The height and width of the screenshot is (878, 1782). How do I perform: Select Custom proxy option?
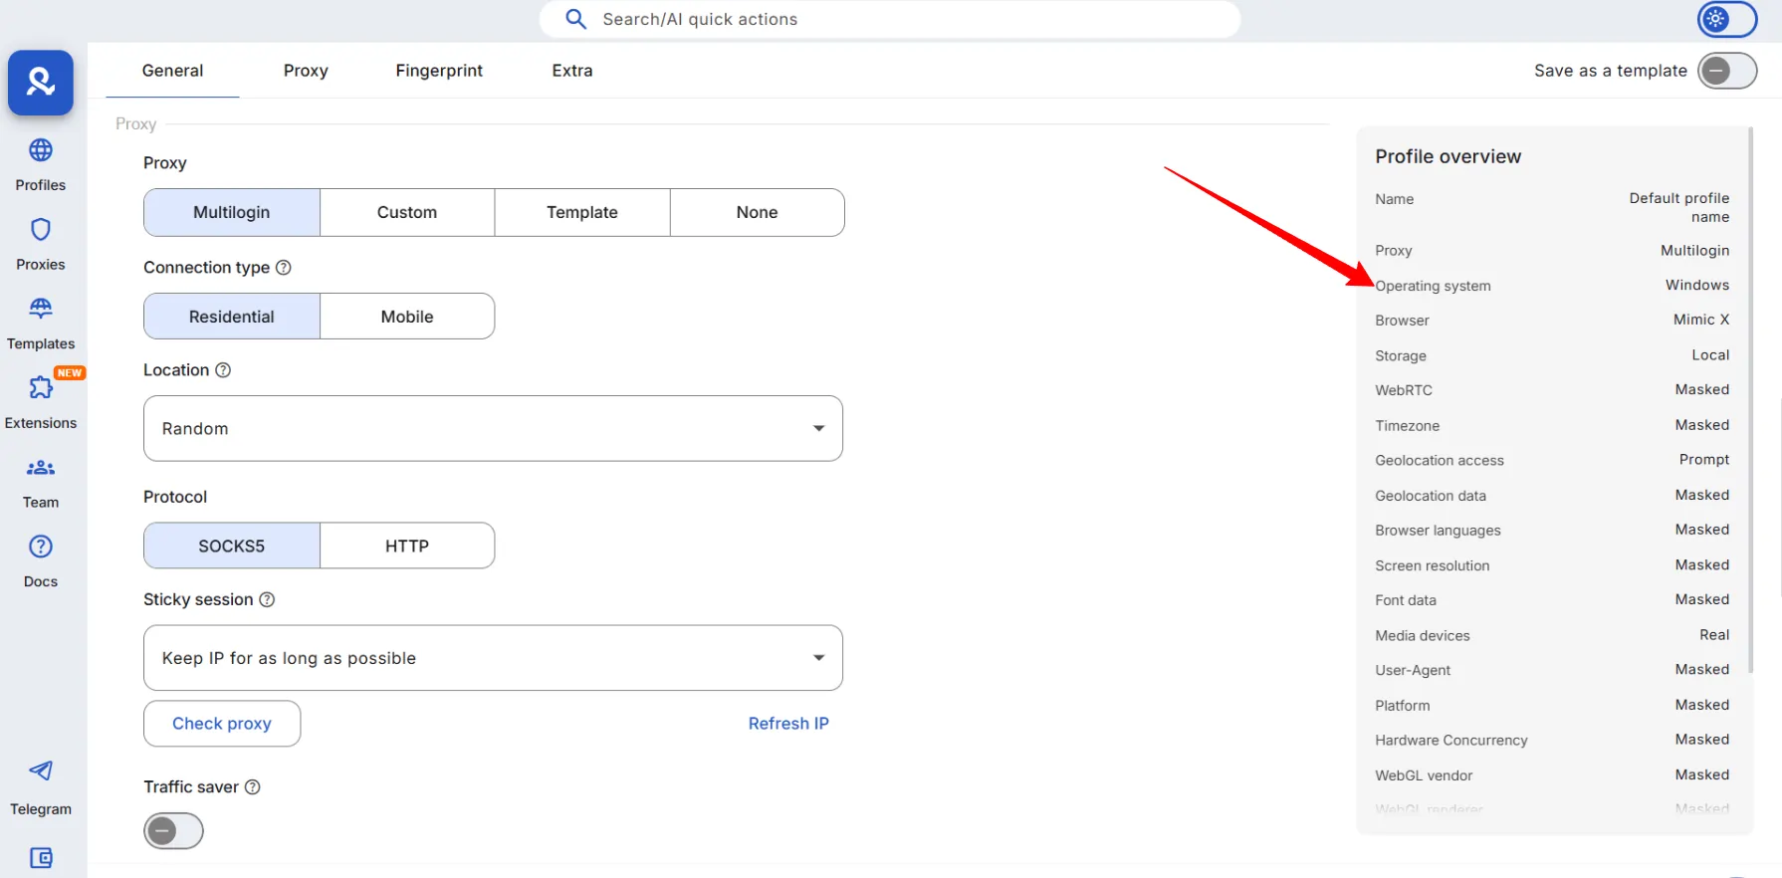[x=407, y=212]
